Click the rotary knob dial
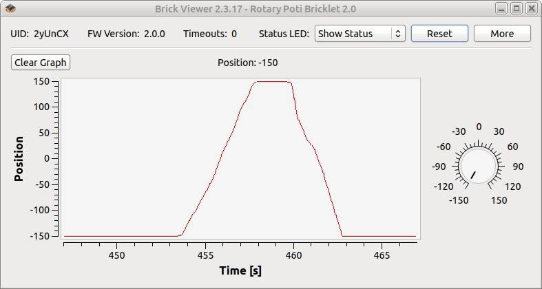 477,166
